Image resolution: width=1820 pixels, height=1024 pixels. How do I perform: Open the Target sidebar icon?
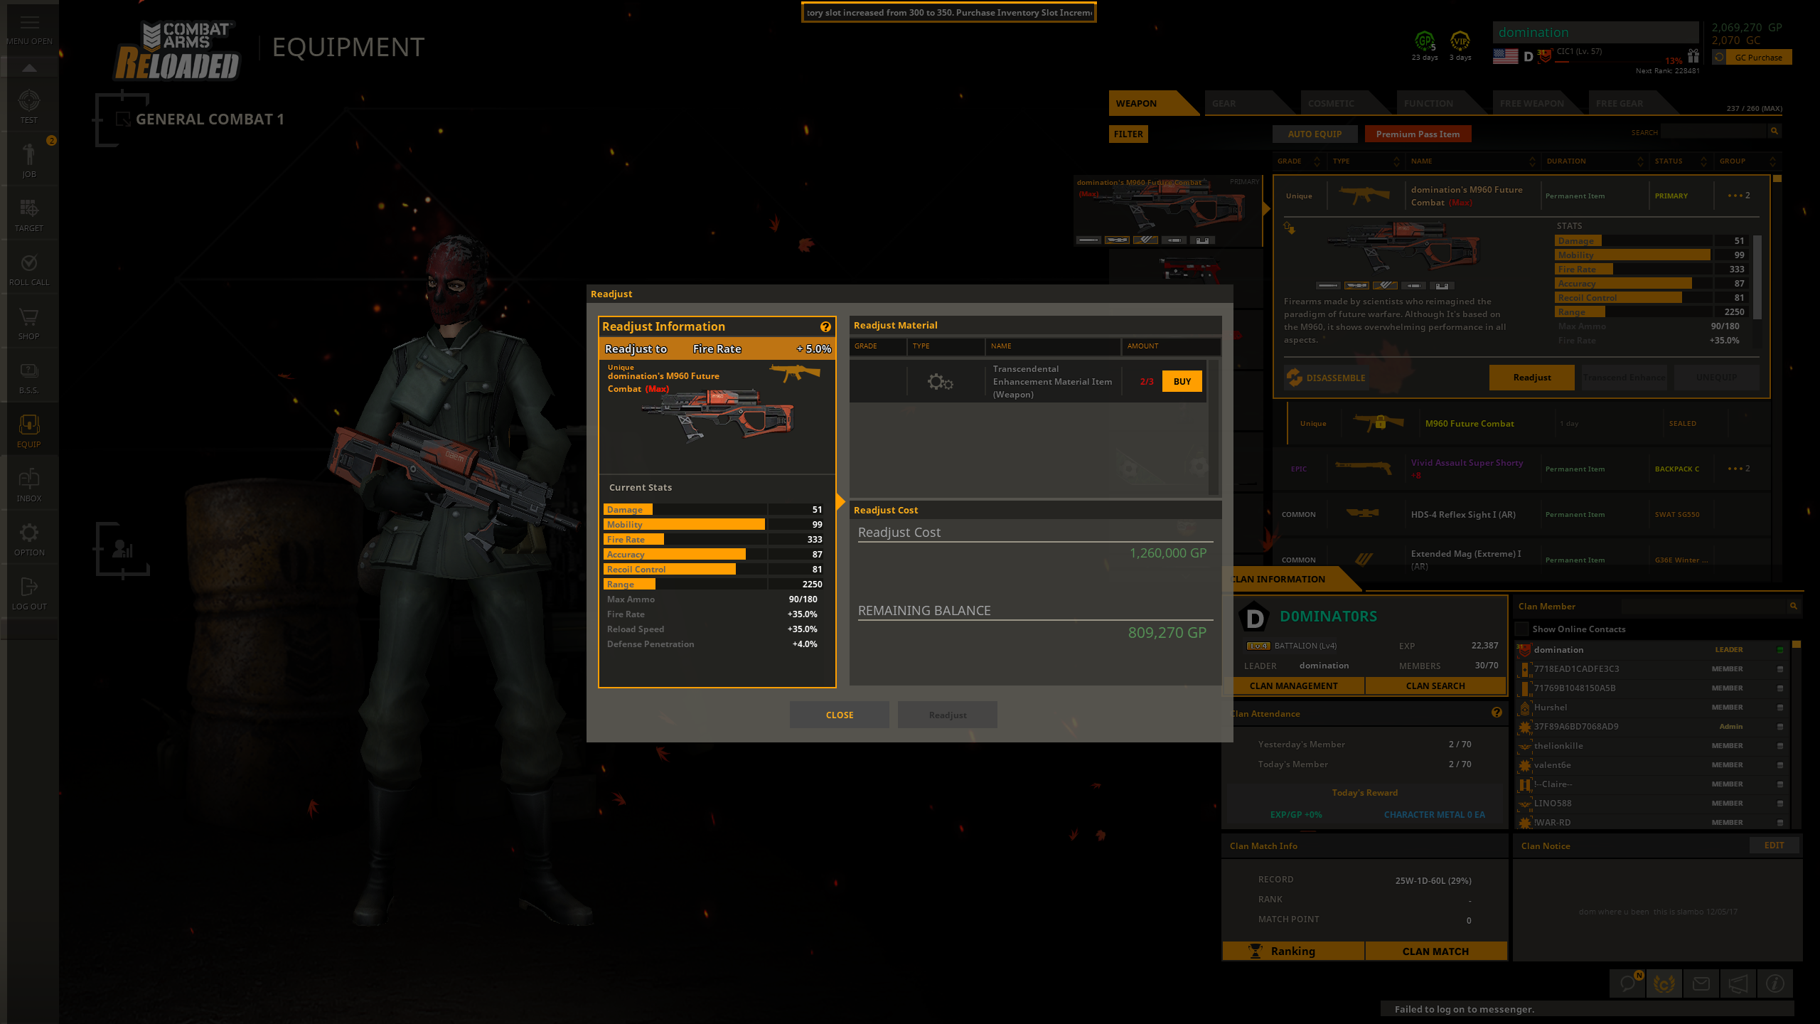point(29,208)
